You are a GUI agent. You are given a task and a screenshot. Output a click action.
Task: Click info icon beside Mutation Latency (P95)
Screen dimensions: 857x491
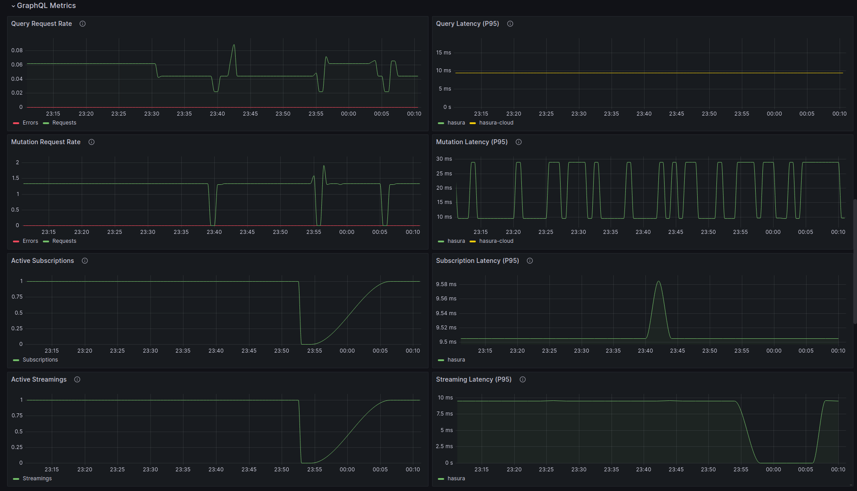(x=519, y=142)
